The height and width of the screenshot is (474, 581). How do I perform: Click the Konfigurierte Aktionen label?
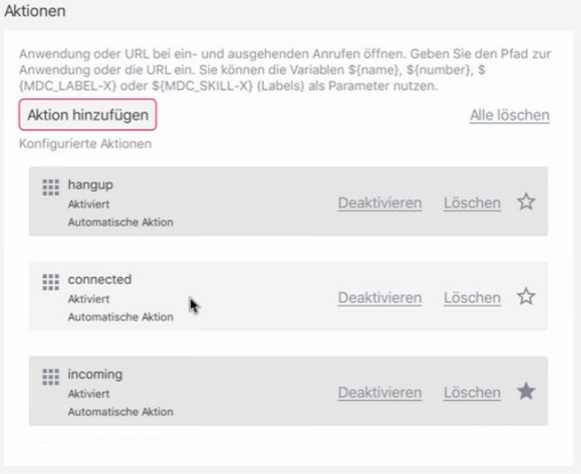point(86,144)
